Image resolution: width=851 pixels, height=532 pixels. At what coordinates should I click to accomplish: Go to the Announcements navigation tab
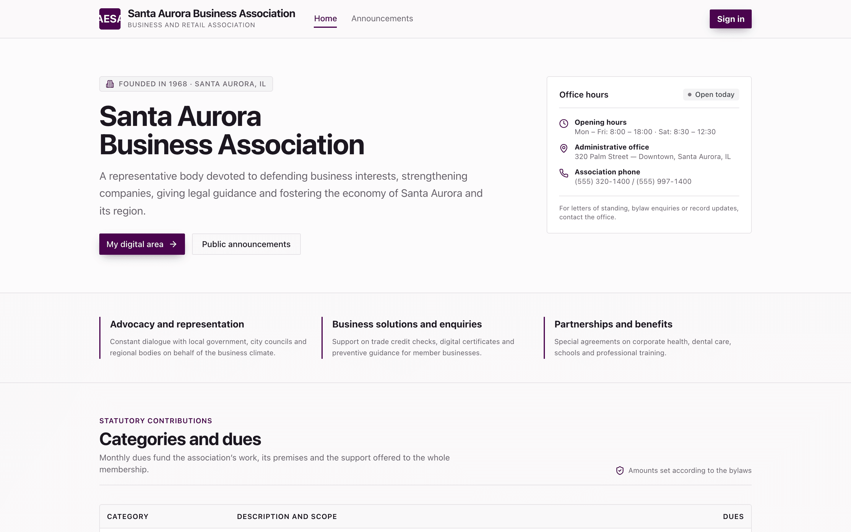click(382, 19)
